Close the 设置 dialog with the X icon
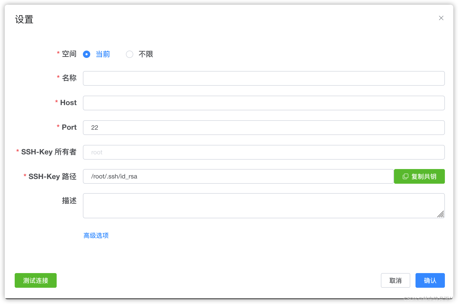 (441, 18)
